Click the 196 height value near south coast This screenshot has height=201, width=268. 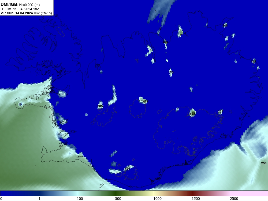(x=127, y=169)
